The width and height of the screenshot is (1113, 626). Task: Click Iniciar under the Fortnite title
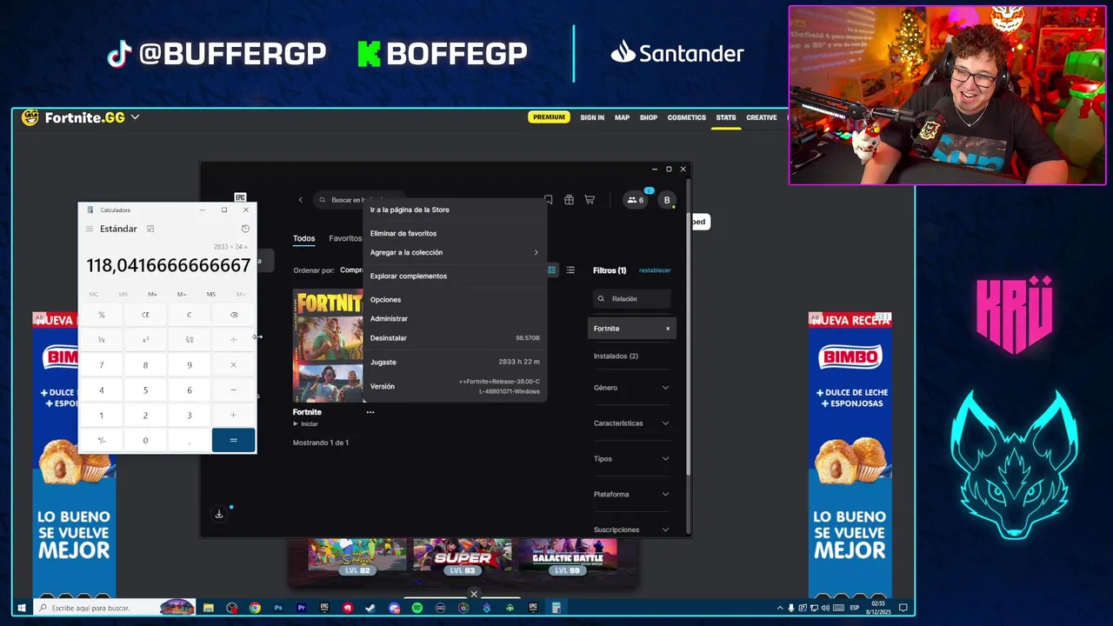click(x=305, y=424)
